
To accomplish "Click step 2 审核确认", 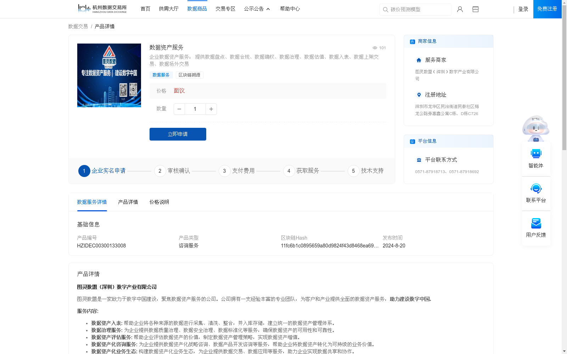I will click(x=172, y=171).
